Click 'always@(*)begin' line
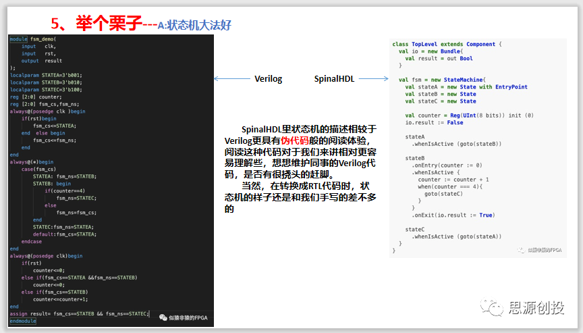 tap(32, 162)
